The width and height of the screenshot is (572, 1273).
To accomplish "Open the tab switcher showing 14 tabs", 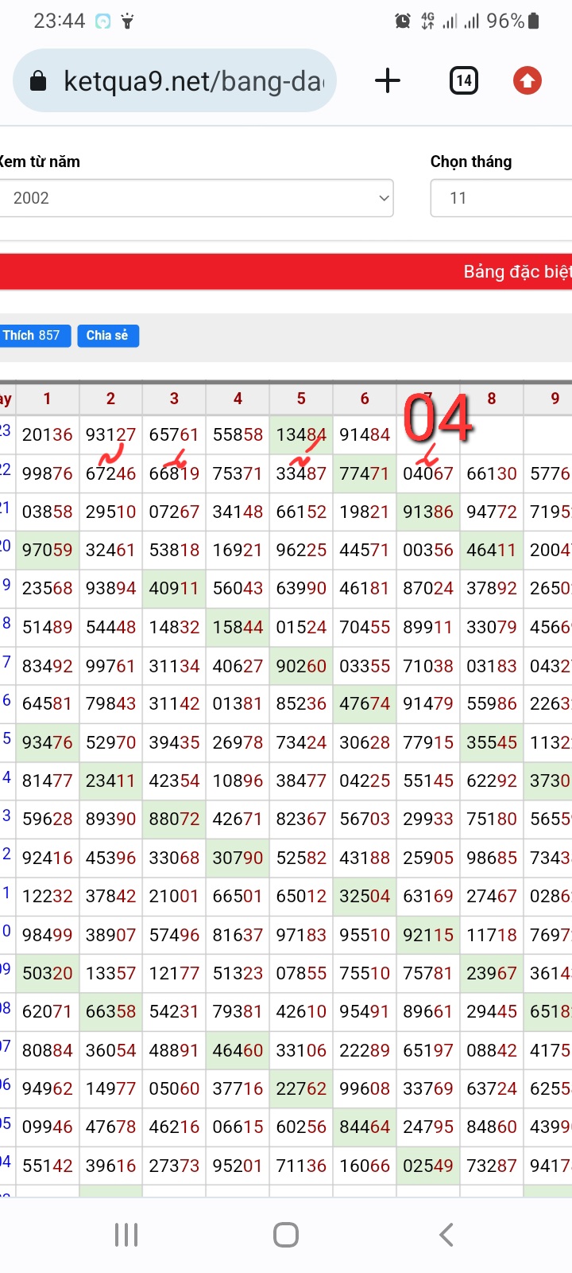I will [x=464, y=80].
